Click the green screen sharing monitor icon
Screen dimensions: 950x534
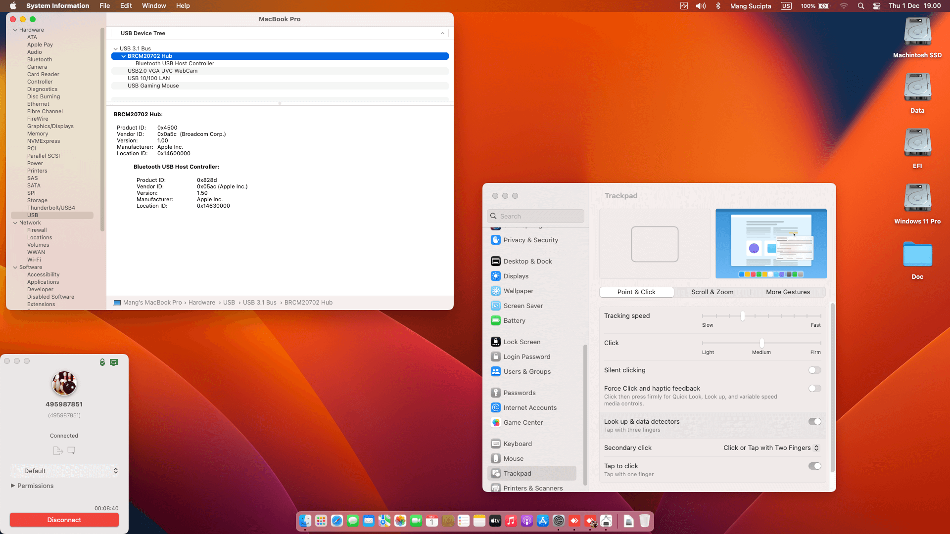[x=114, y=362]
